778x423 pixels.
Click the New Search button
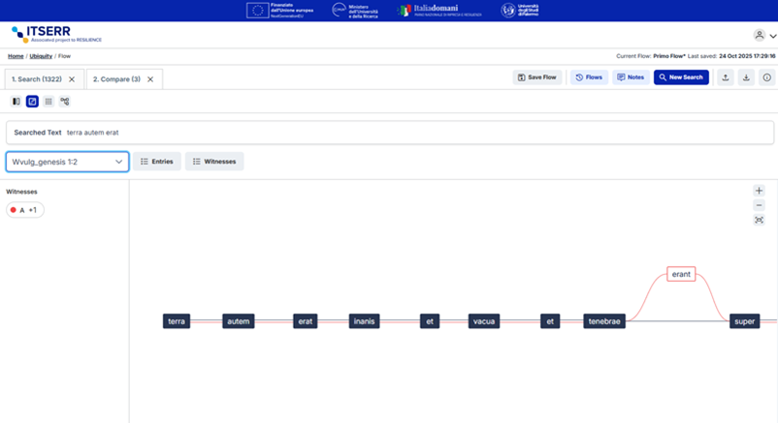(x=681, y=77)
